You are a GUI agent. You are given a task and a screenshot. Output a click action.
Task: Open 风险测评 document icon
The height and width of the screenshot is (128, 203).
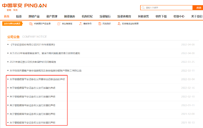pyautogui.click(x=100, y=24)
